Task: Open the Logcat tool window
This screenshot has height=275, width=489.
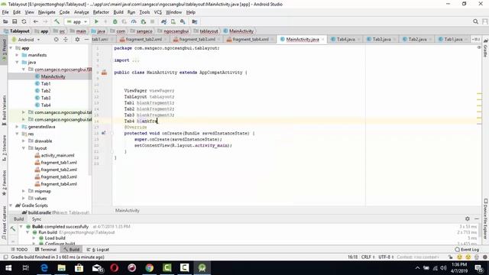Action: click(98, 250)
